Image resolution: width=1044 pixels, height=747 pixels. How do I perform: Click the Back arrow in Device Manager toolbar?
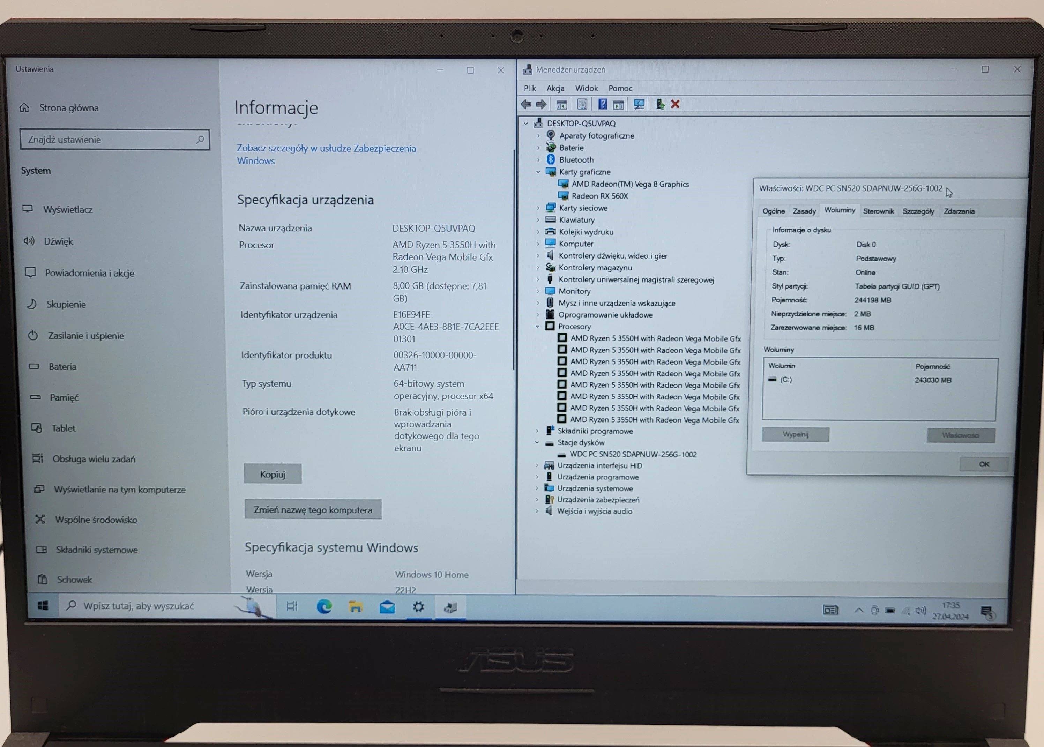point(526,104)
